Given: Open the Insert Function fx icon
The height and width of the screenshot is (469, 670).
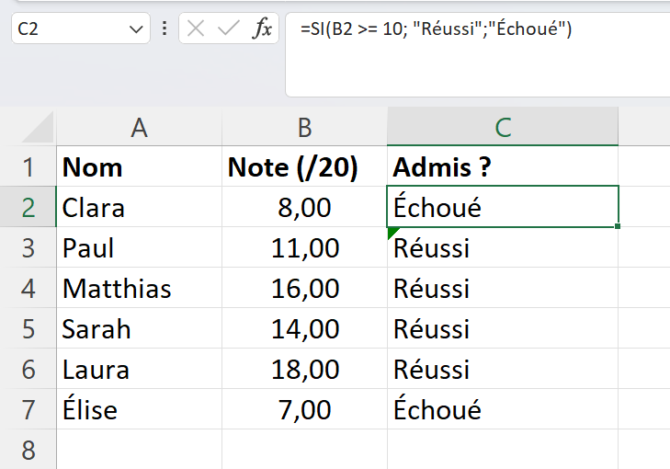Looking at the screenshot, I should tap(262, 29).
